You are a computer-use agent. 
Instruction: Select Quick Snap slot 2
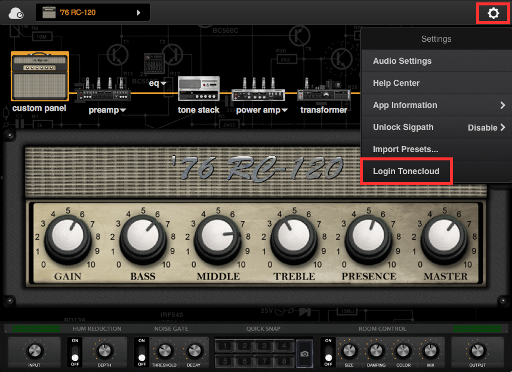245,346
